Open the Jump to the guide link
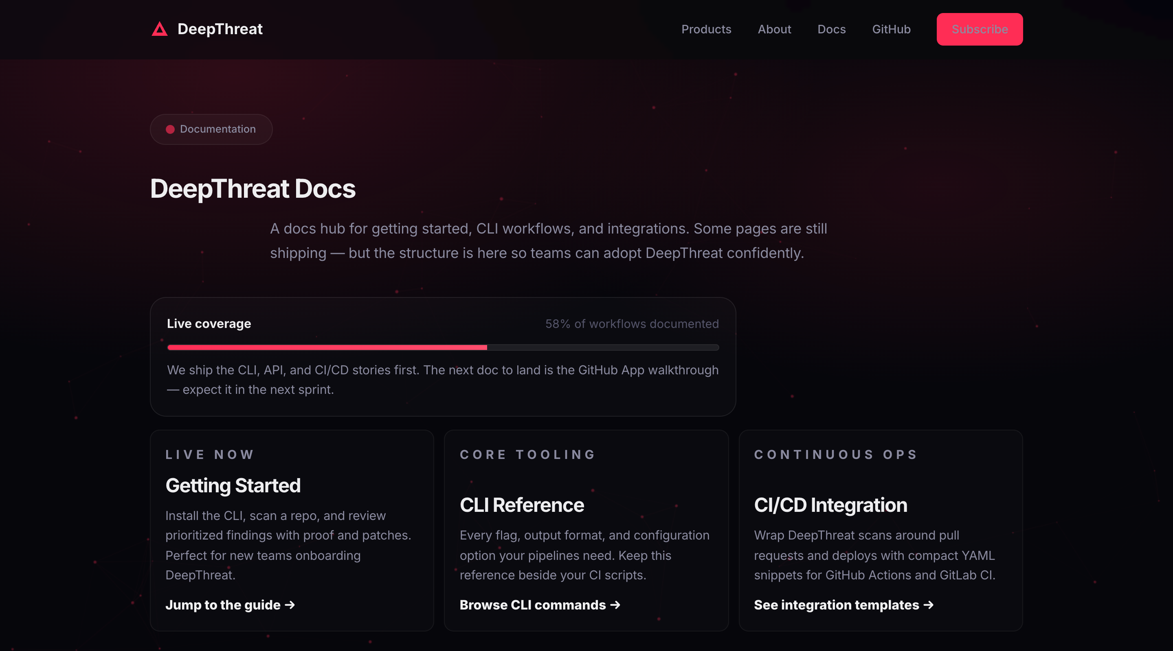The height and width of the screenshot is (651, 1173). pyautogui.click(x=223, y=605)
